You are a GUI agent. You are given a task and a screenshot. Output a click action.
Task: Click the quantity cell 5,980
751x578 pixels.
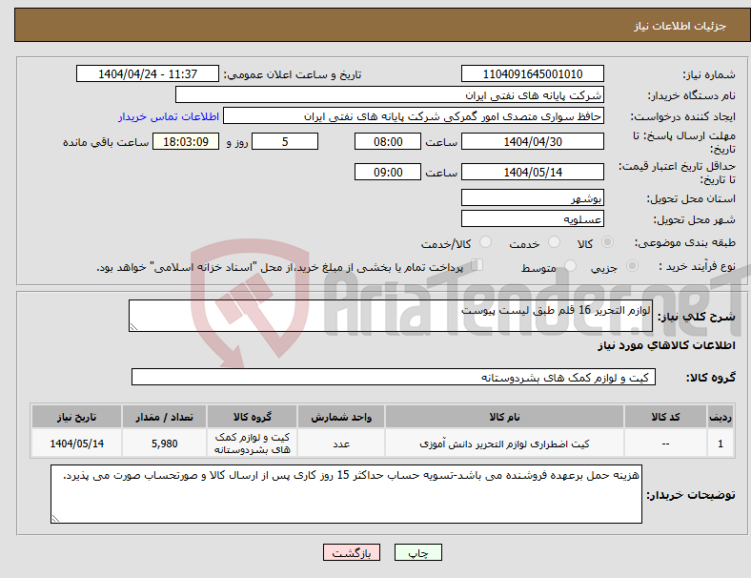[164, 444]
